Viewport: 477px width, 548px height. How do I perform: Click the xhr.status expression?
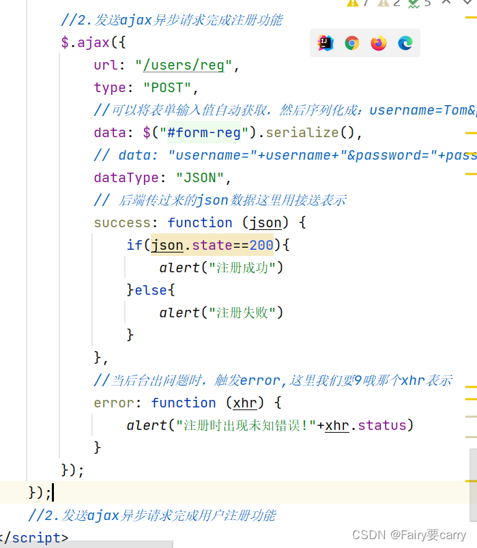tap(366, 425)
